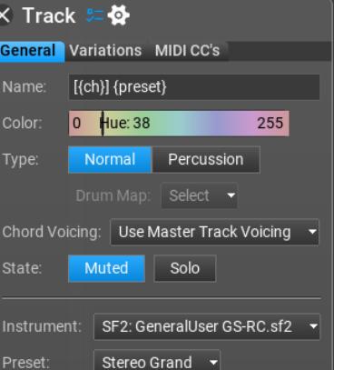This screenshot has width=344, height=370.
Task: Click the Drum Map dropdown arrow
Action: [x=231, y=195]
